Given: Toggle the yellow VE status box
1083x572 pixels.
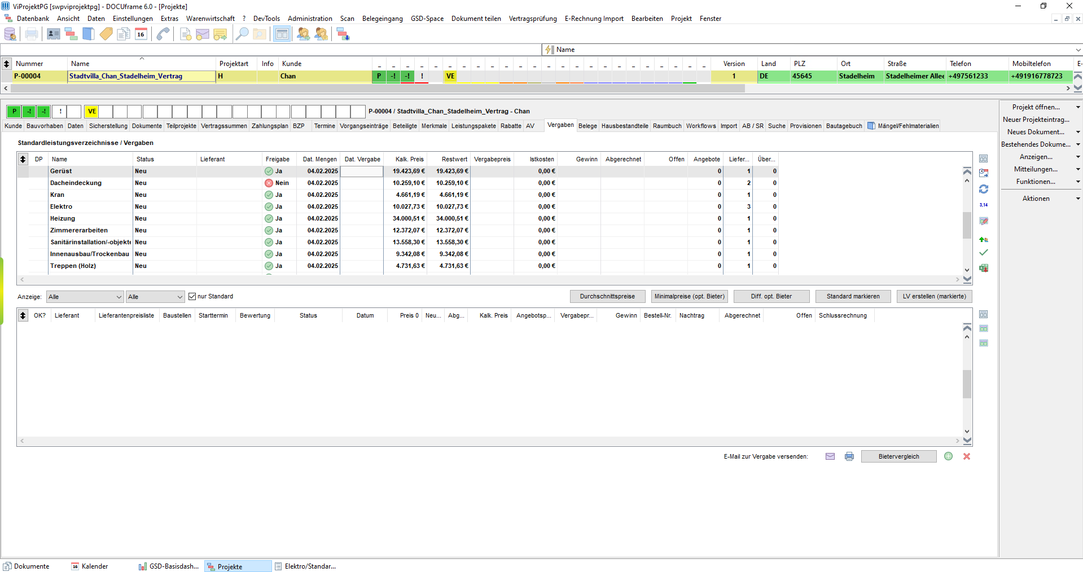Looking at the screenshot, I should [91, 112].
